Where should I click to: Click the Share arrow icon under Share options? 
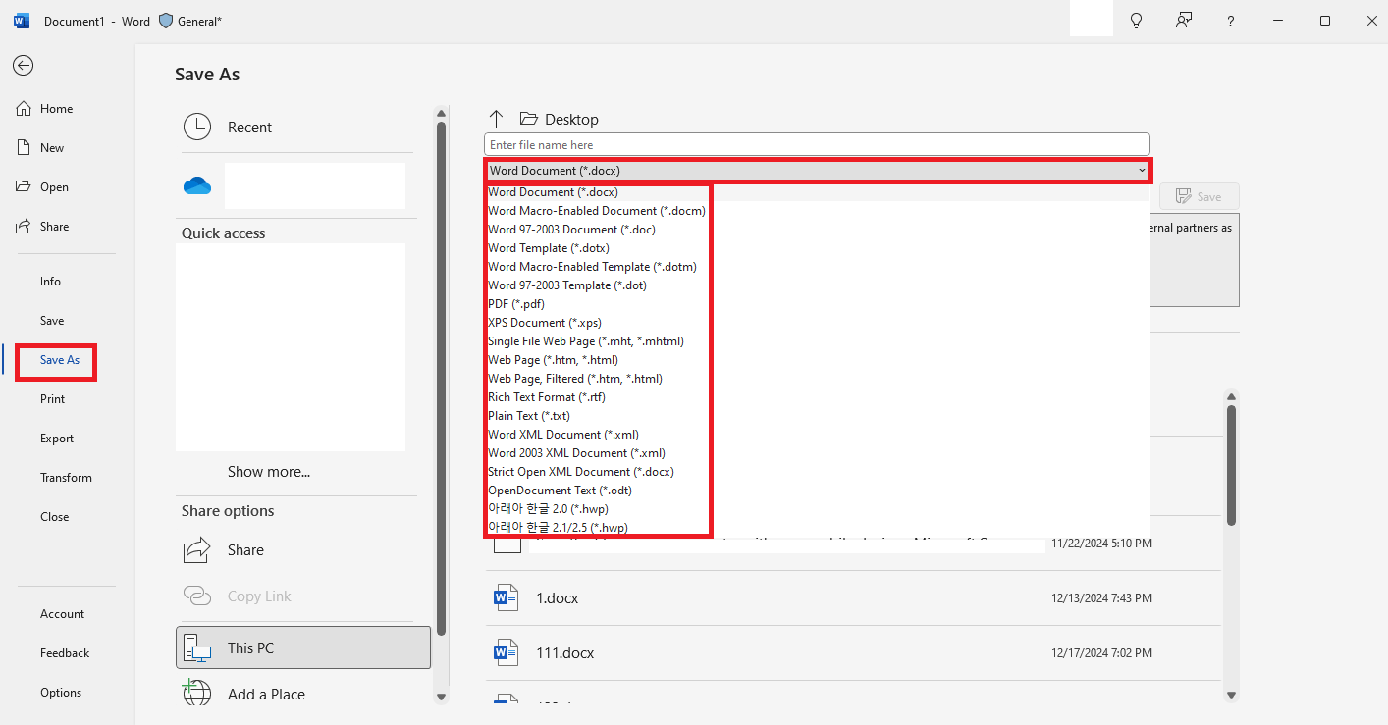pos(197,549)
